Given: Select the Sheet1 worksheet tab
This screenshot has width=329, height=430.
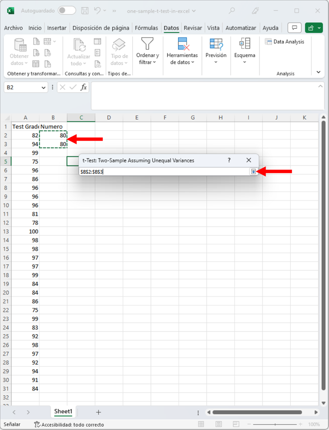Looking at the screenshot, I should [63, 412].
